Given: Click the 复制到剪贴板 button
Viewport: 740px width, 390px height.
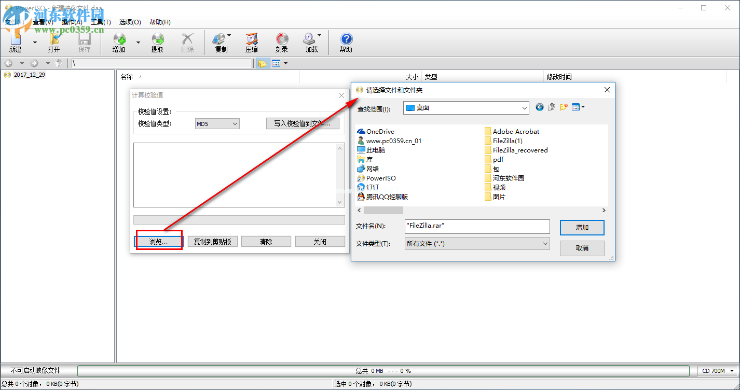Looking at the screenshot, I should click(213, 242).
